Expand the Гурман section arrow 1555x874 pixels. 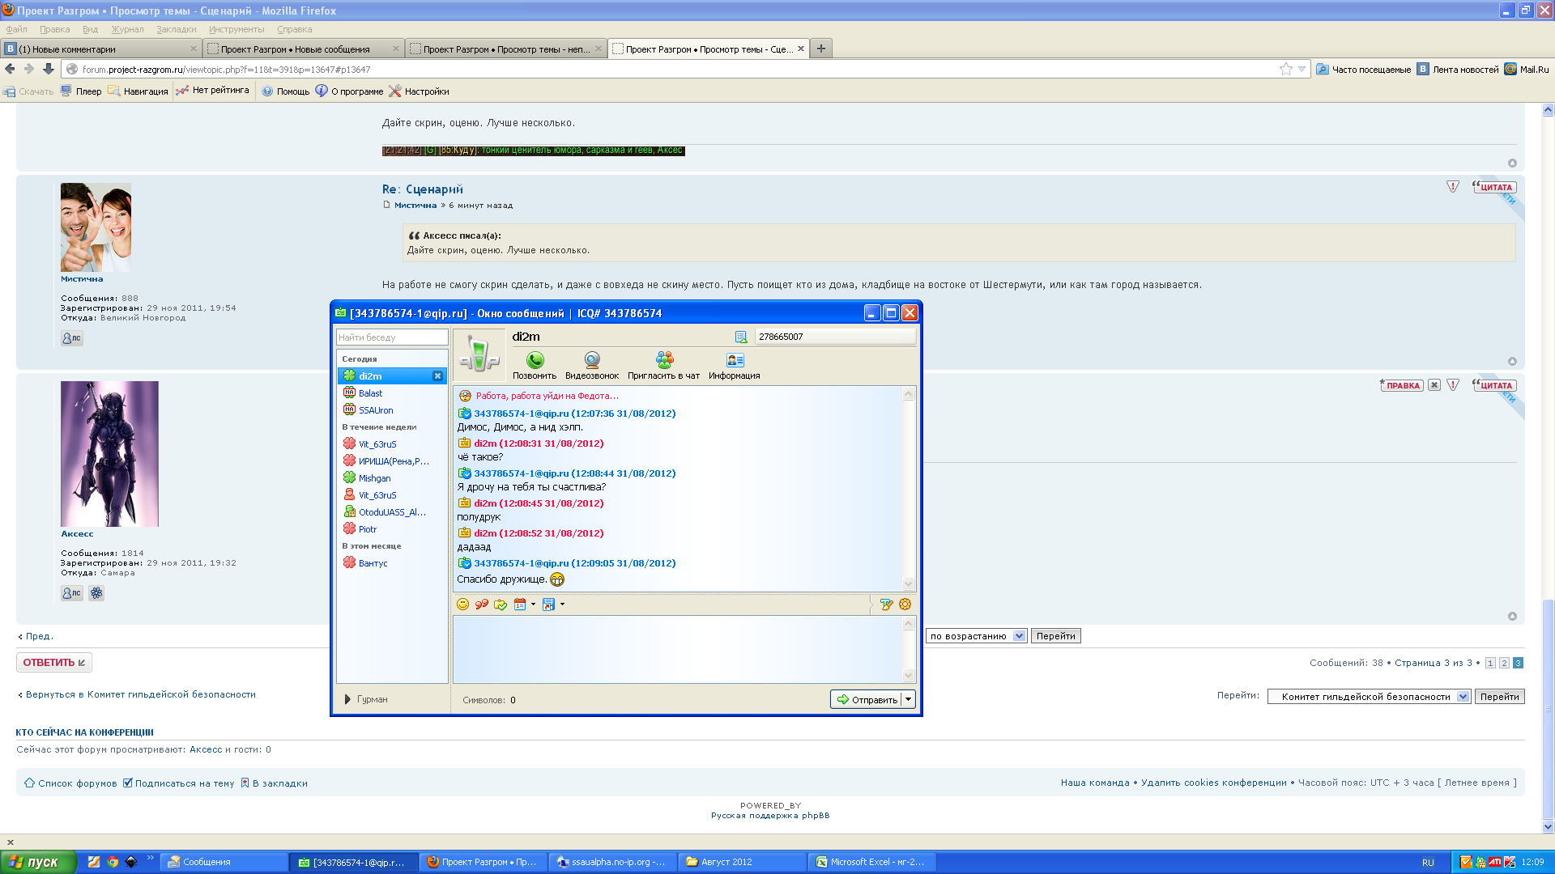click(x=347, y=699)
